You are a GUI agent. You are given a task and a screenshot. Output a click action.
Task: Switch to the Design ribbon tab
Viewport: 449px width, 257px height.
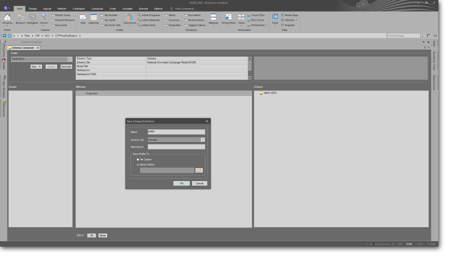pos(33,9)
